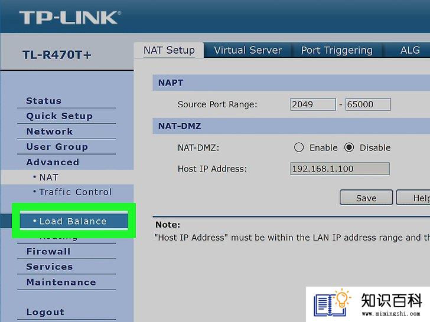Screen dimensions: 430x322
Task: Click the Source Port Range label
Action: [217, 104]
